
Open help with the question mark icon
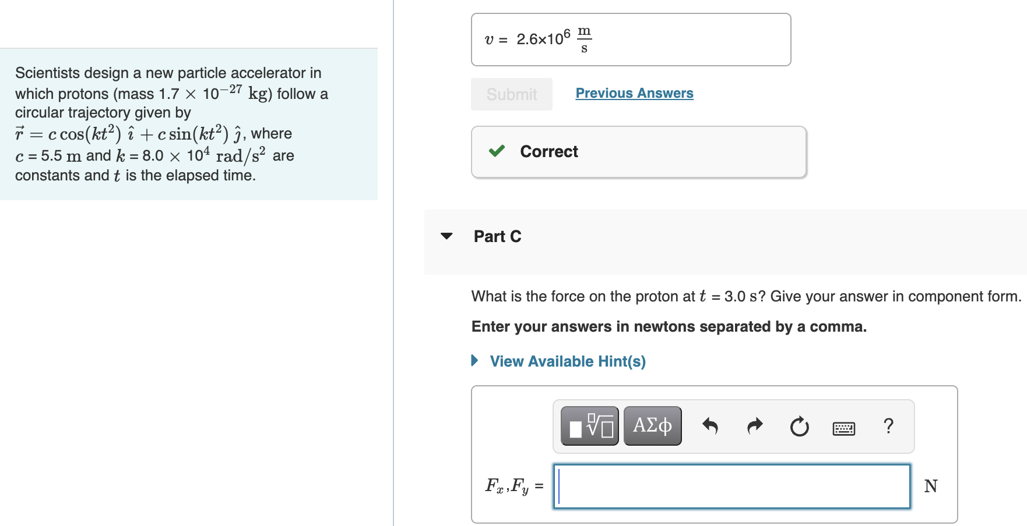point(888,426)
